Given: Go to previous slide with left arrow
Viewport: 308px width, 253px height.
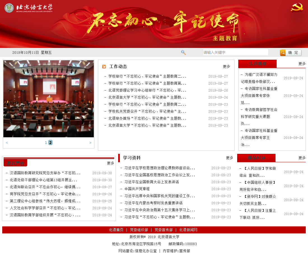Looking at the screenshot, I should (7, 143).
